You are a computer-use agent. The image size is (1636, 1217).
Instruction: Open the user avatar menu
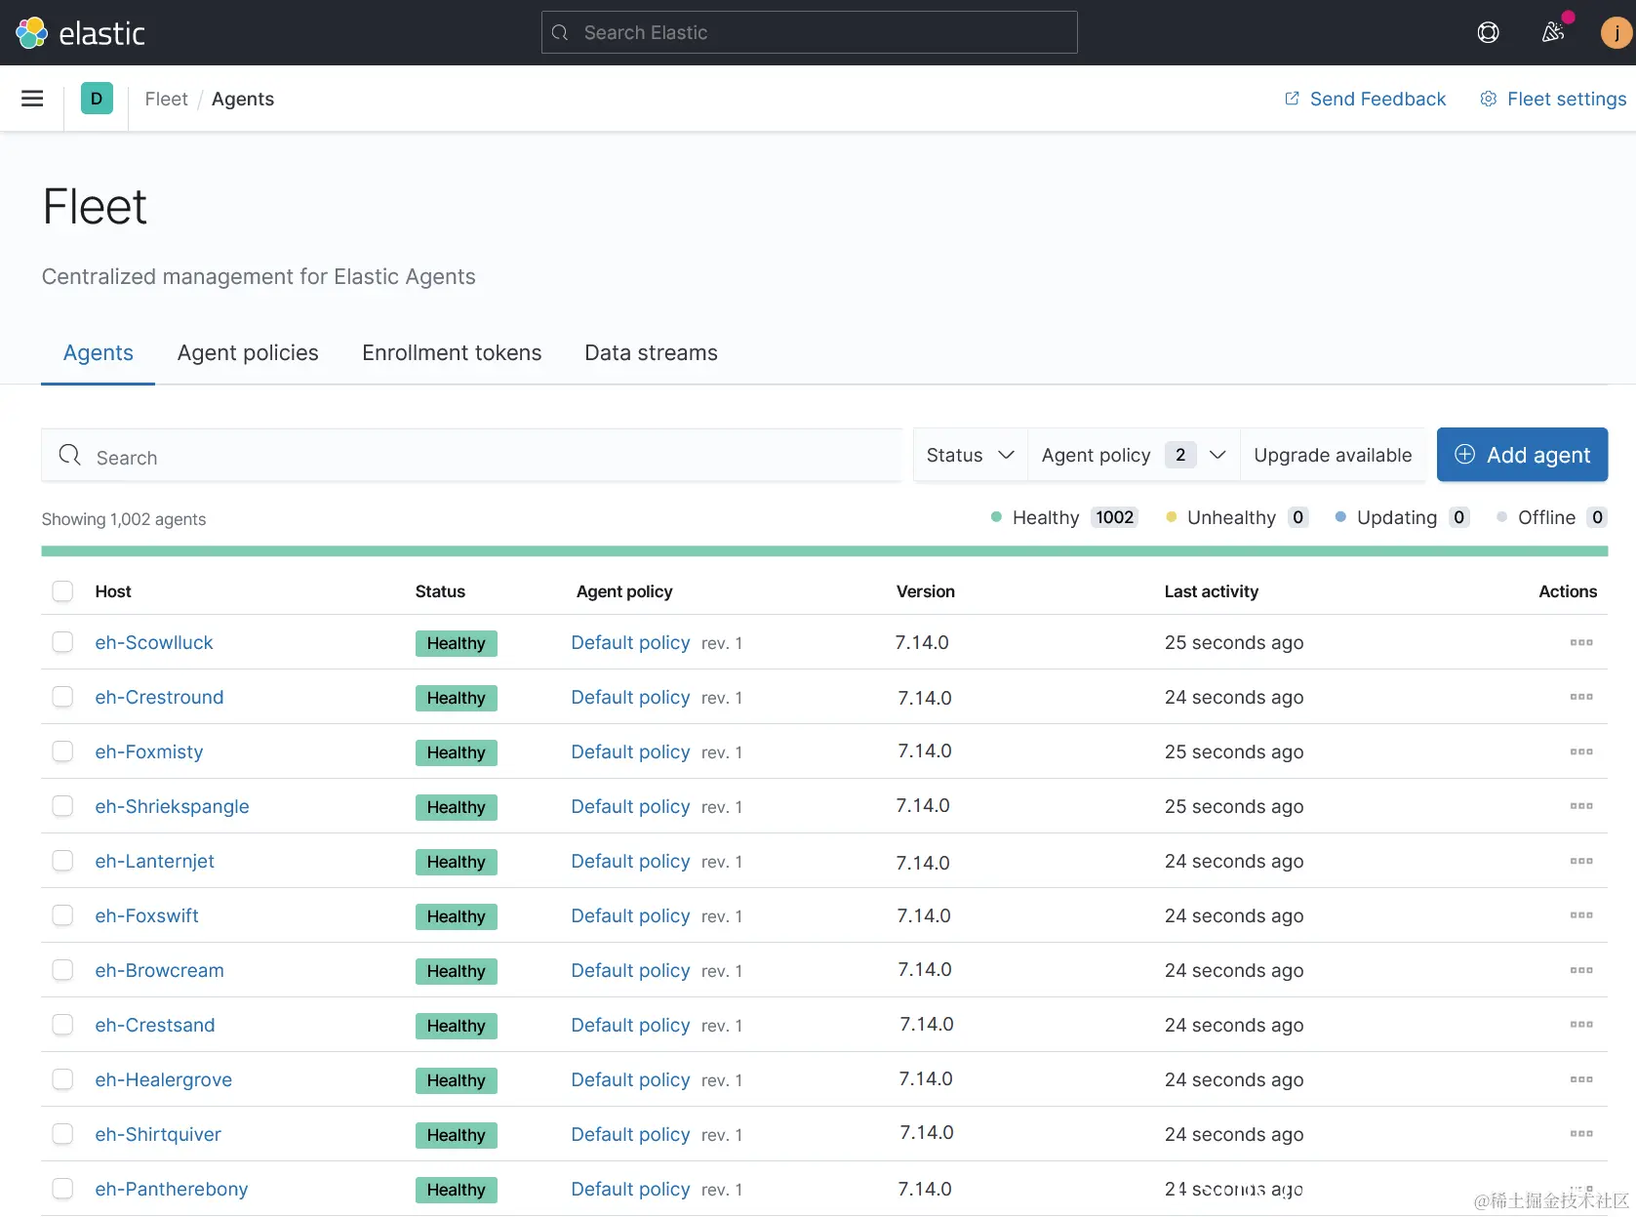[x=1616, y=33]
